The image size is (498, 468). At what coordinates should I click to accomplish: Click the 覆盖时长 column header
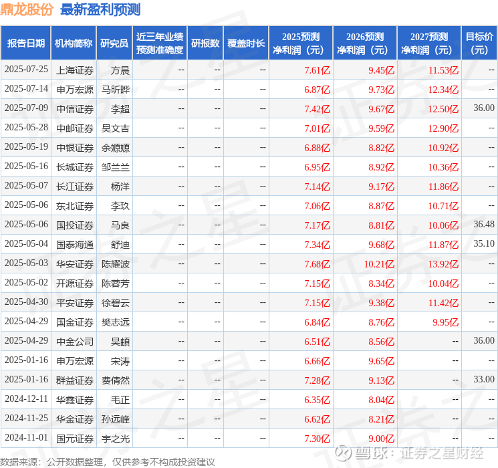point(246,43)
